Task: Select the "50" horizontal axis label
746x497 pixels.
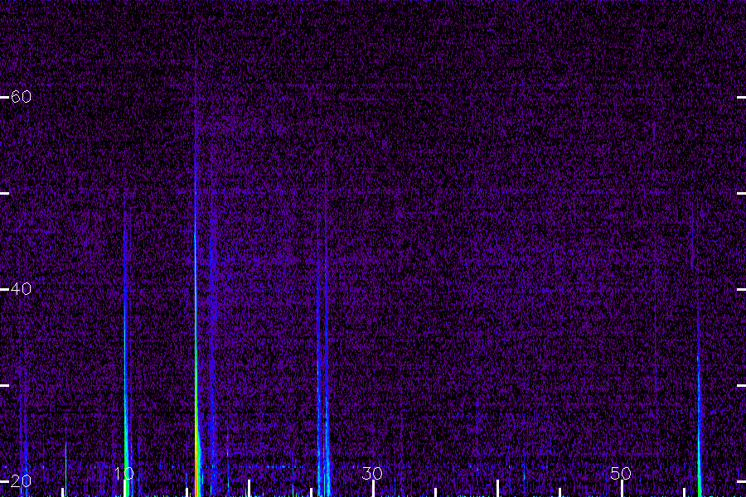Action: tap(621, 473)
